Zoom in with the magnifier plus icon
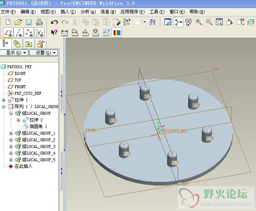Viewport: 256px width, 211px height. [199, 22]
